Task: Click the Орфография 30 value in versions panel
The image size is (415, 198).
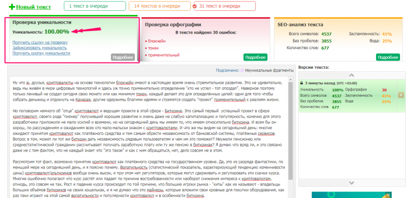Action: [x=384, y=90]
